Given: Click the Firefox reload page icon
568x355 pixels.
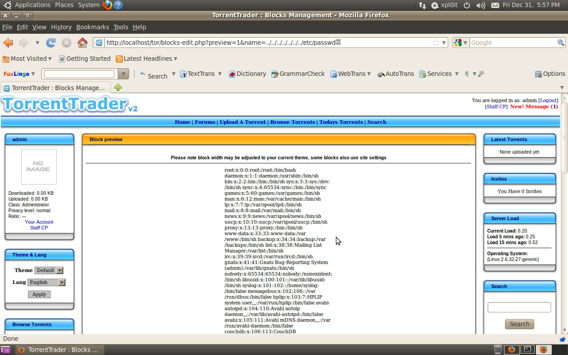Looking at the screenshot, I should coord(51,43).
